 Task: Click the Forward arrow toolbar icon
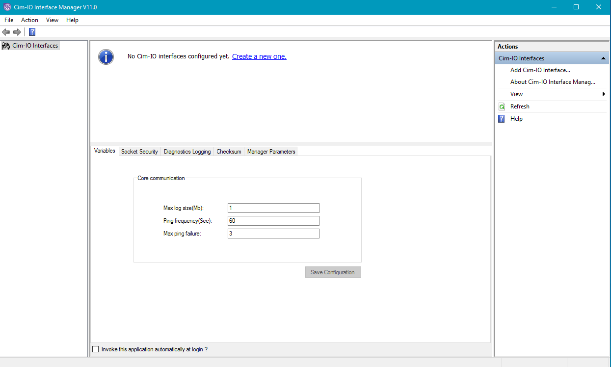pyautogui.click(x=17, y=32)
